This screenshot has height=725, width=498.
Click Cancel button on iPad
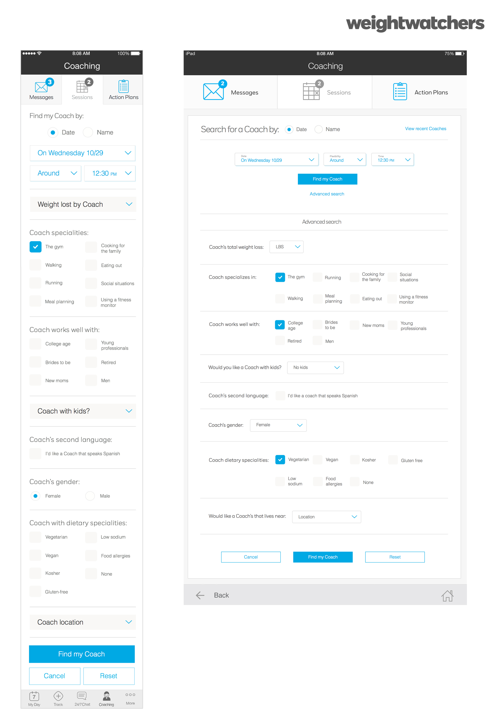[x=251, y=557]
